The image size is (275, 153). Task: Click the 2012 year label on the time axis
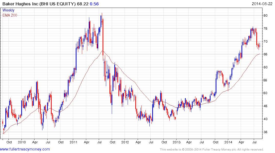click(125, 142)
